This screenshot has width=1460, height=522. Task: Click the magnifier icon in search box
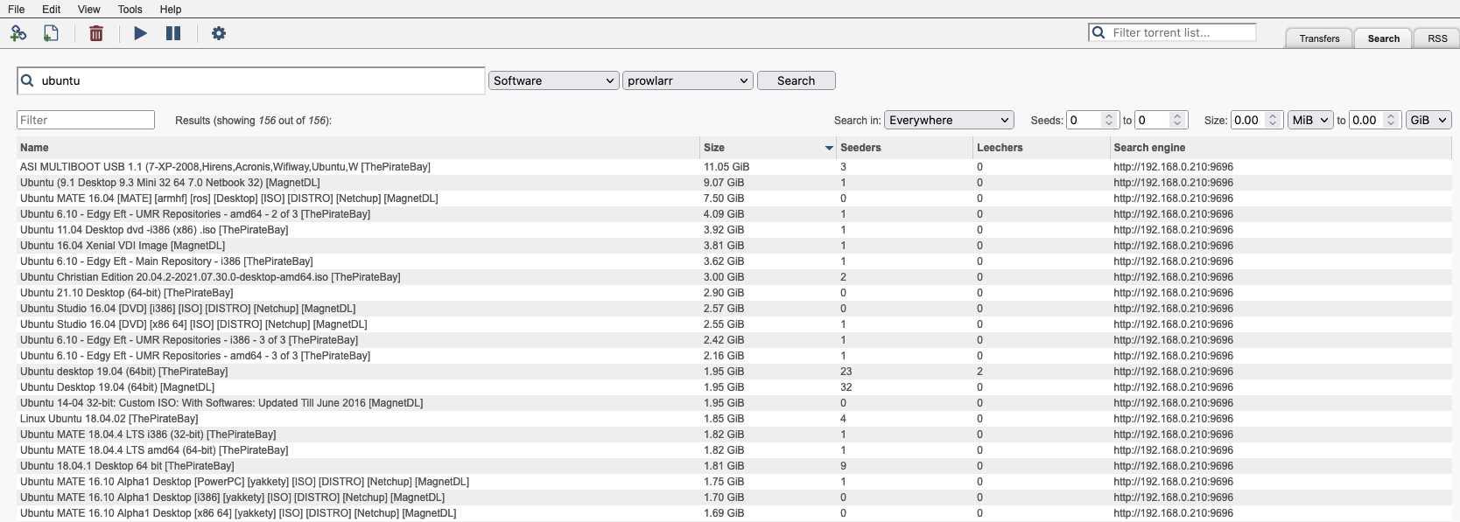point(28,80)
